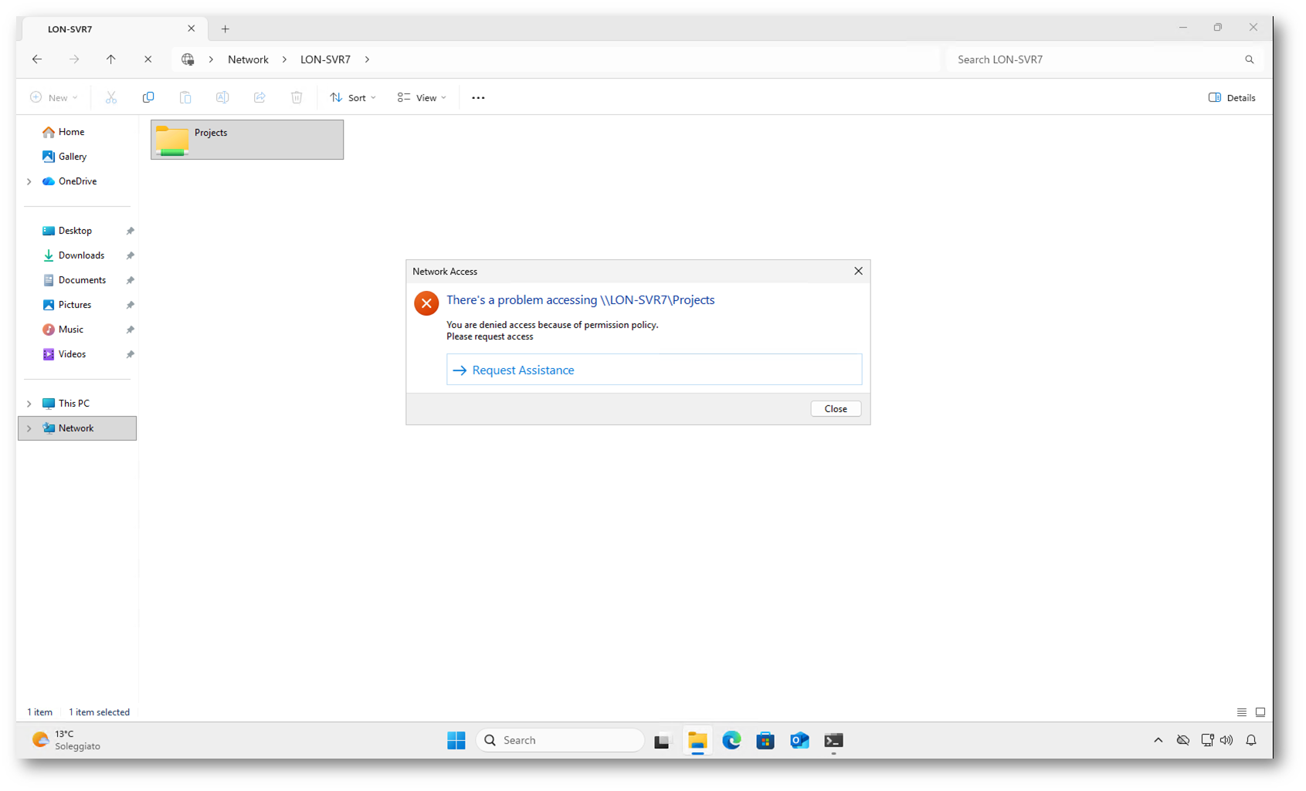The image size is (1306, 791).
Task: Click Network in the address breadcrumb
Action: 248,59
